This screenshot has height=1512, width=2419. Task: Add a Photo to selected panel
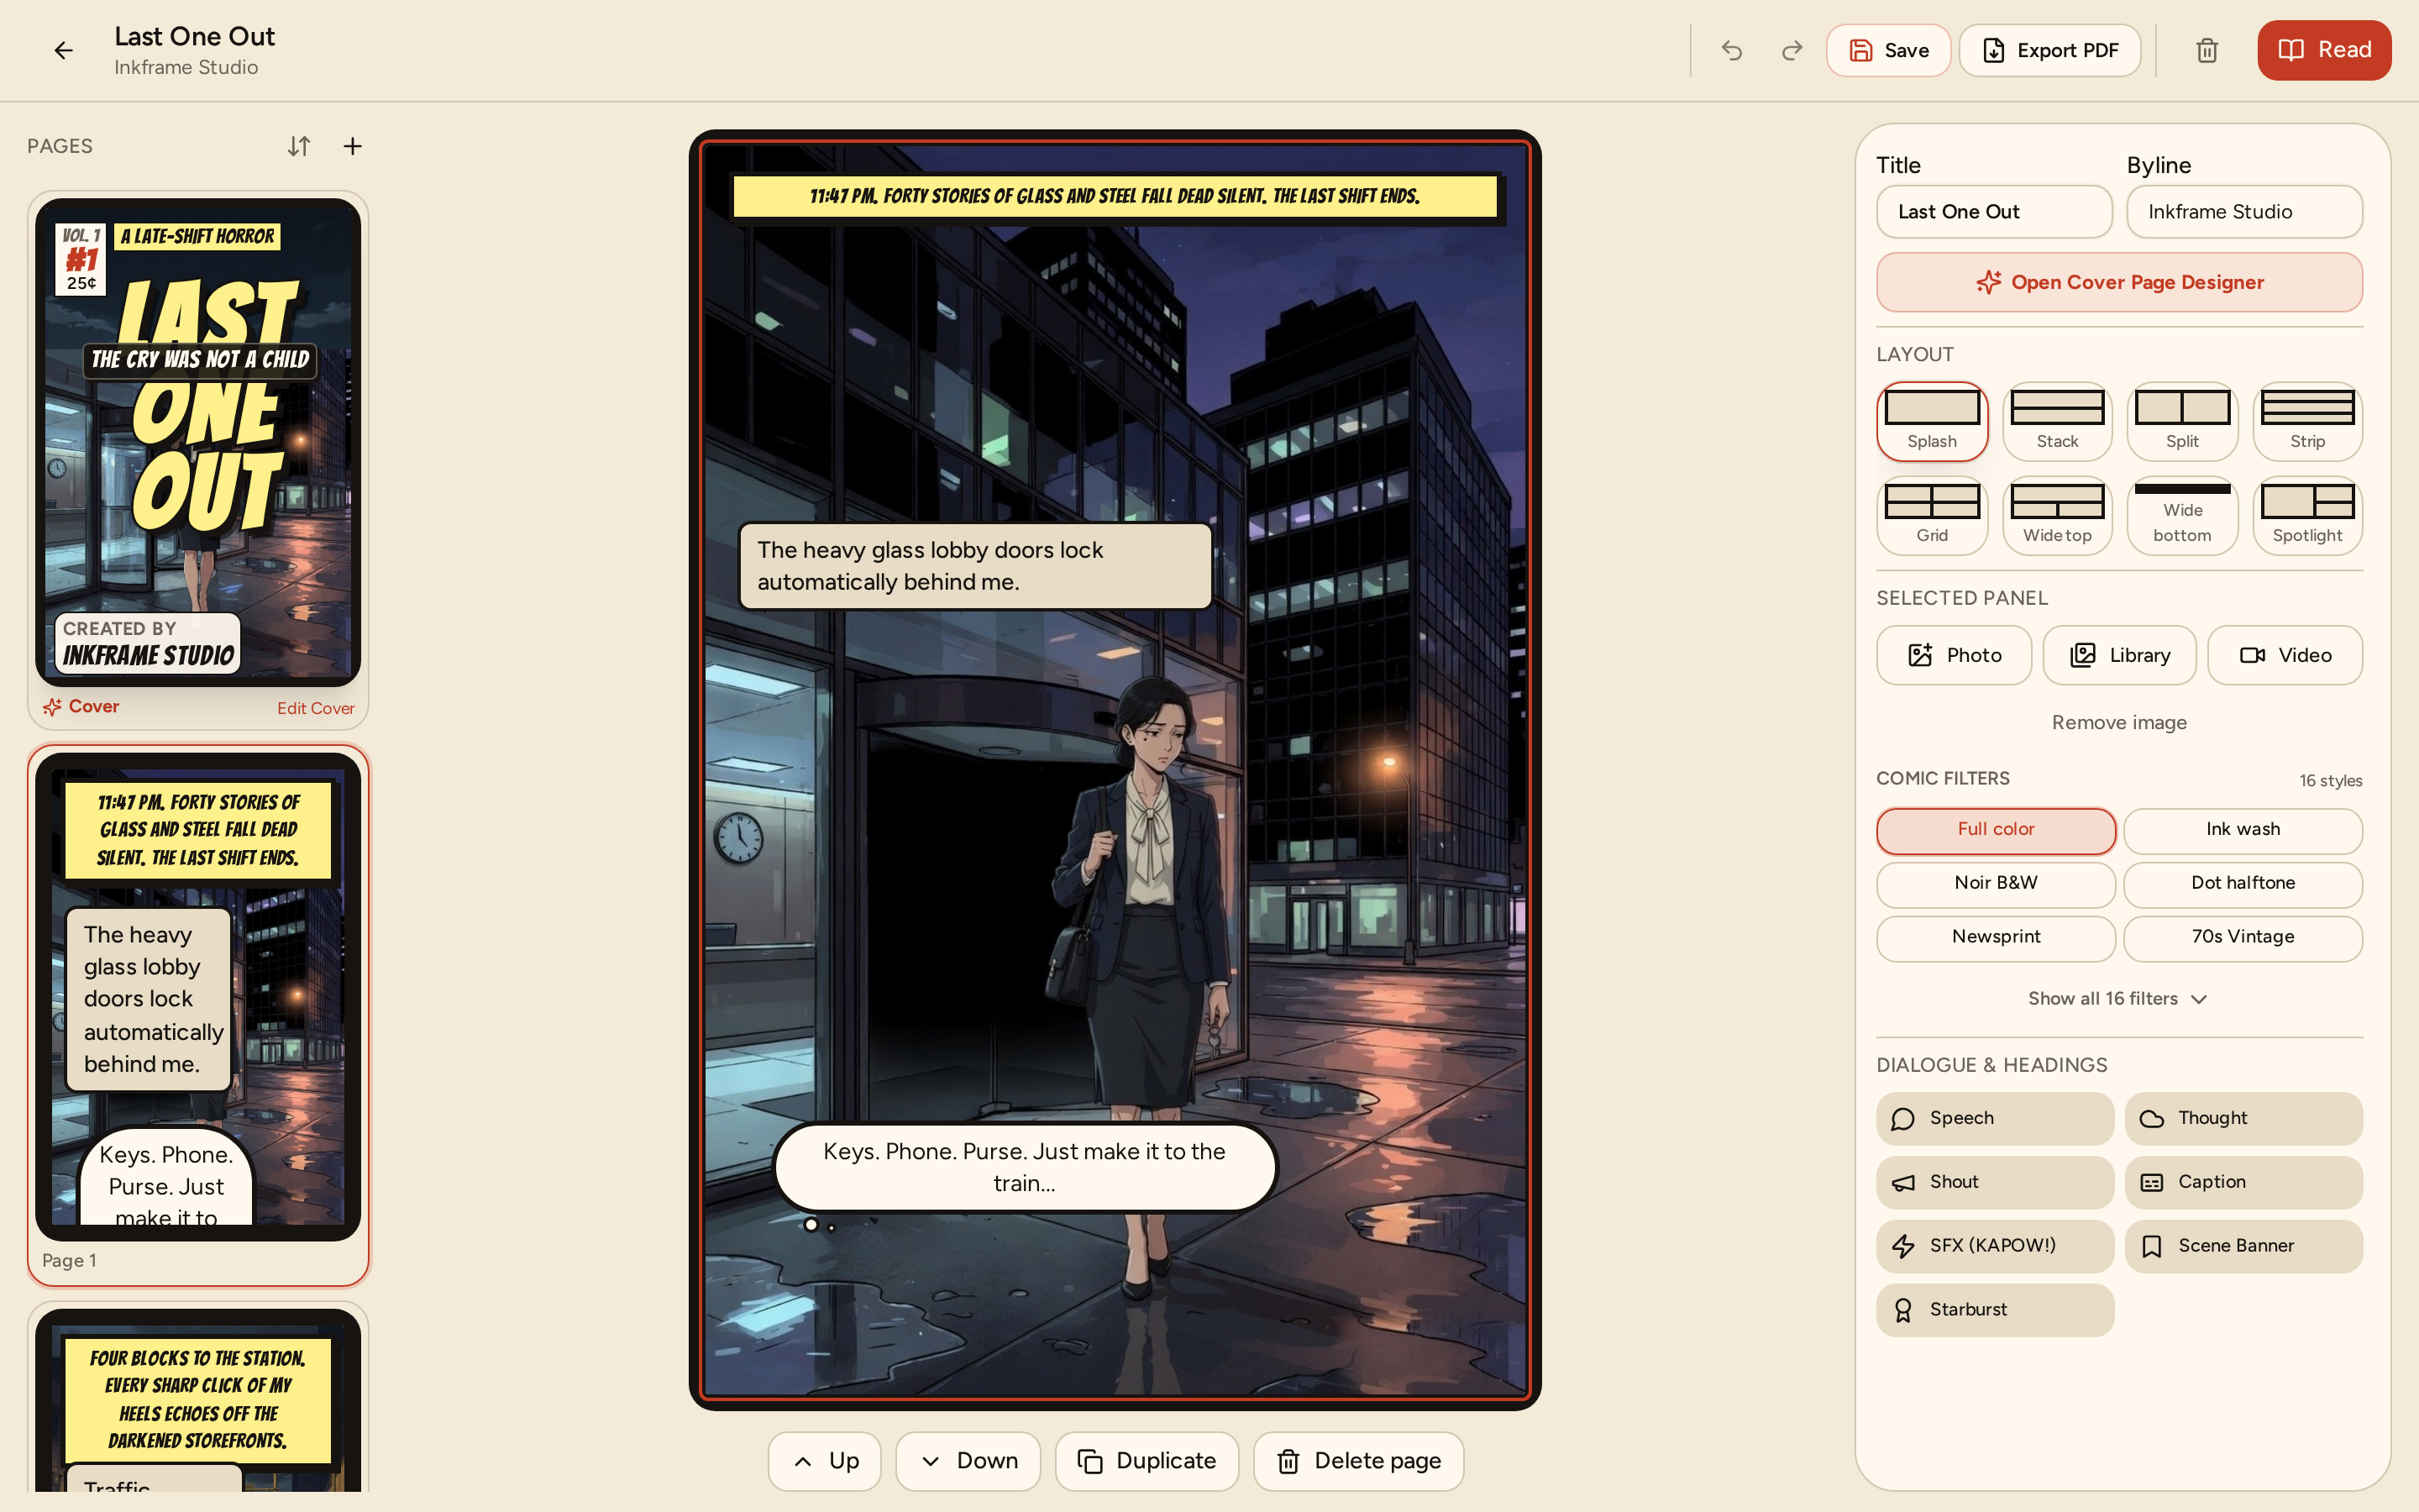click(1955, 655)
